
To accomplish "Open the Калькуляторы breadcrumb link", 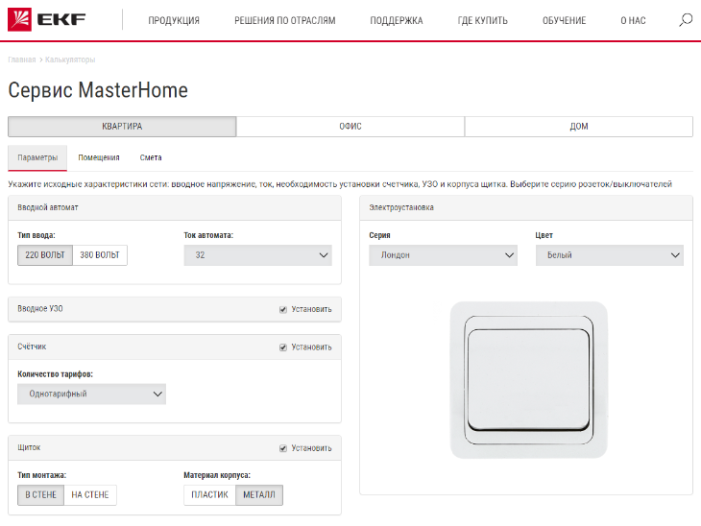I will [x=70, y=60].
